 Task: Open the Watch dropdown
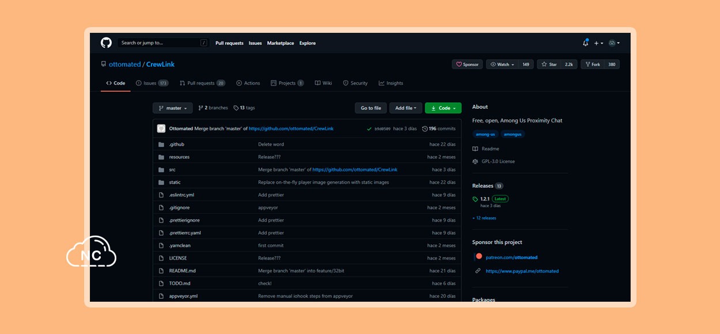502,64
